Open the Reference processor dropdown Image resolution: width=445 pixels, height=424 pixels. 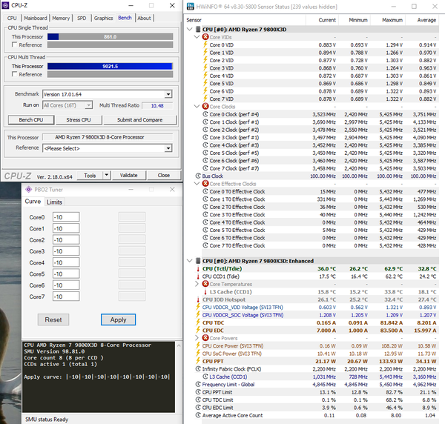[168, 148]
